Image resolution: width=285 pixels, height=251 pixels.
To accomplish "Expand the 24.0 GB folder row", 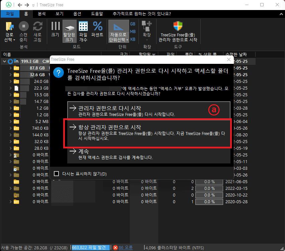I will 11,81.
